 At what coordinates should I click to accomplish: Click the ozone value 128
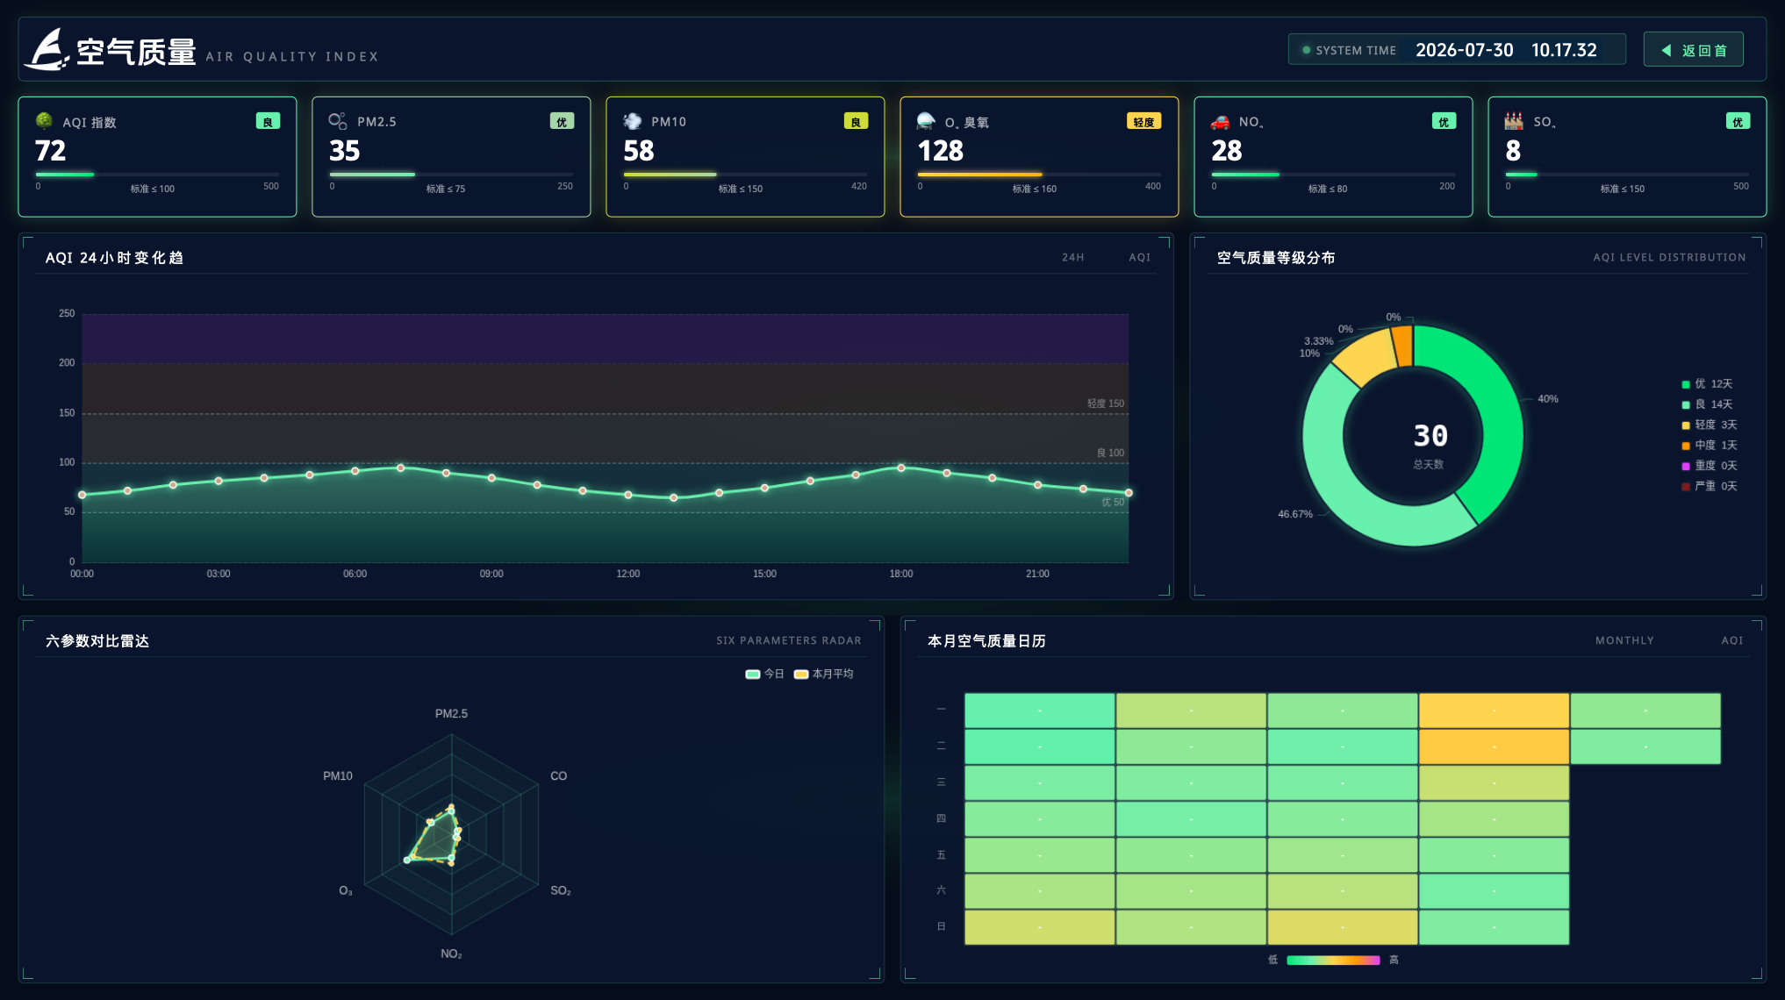941,151
